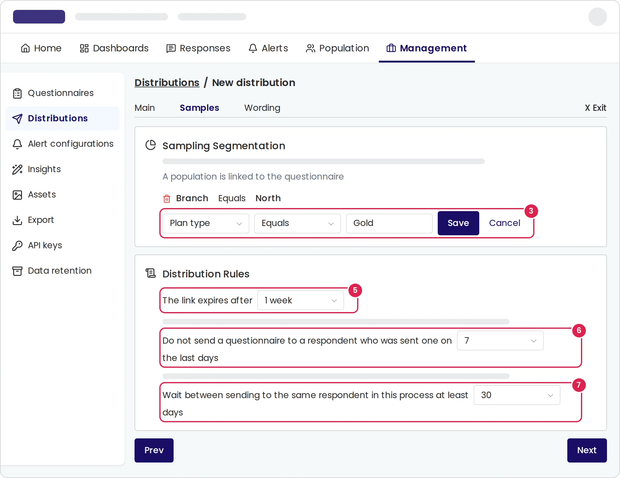
Task: Click the user avatar circle
Action: [597, 17]
